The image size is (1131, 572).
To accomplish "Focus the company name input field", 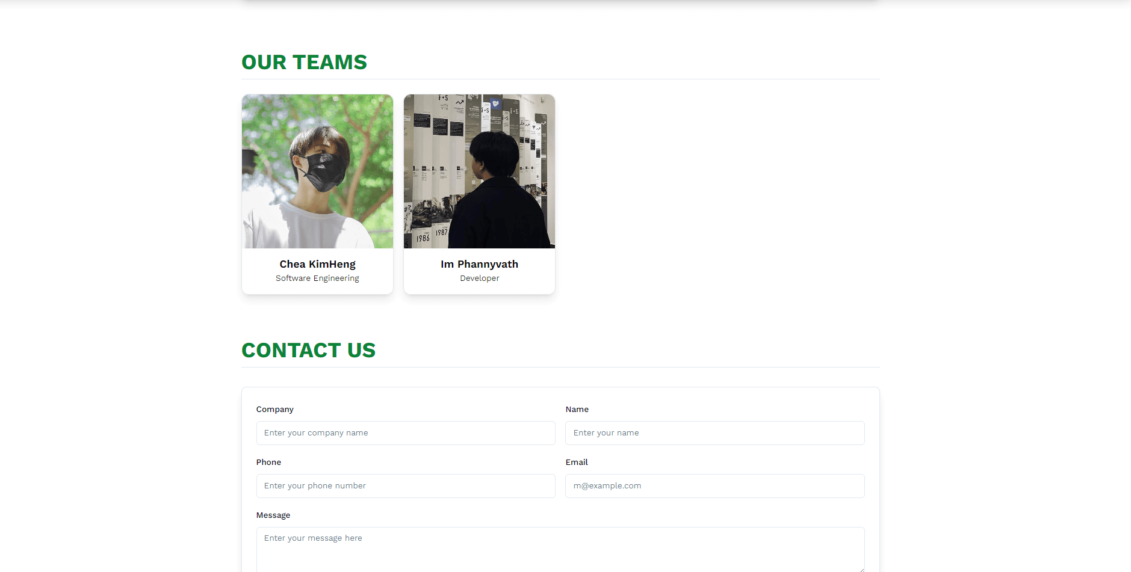I will pyautogui.click(x=406, y=433).
